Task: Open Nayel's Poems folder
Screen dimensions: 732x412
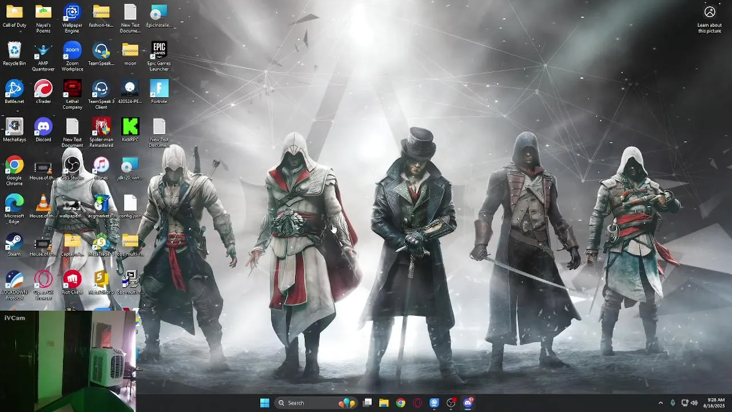Action: tap(43, 18)
